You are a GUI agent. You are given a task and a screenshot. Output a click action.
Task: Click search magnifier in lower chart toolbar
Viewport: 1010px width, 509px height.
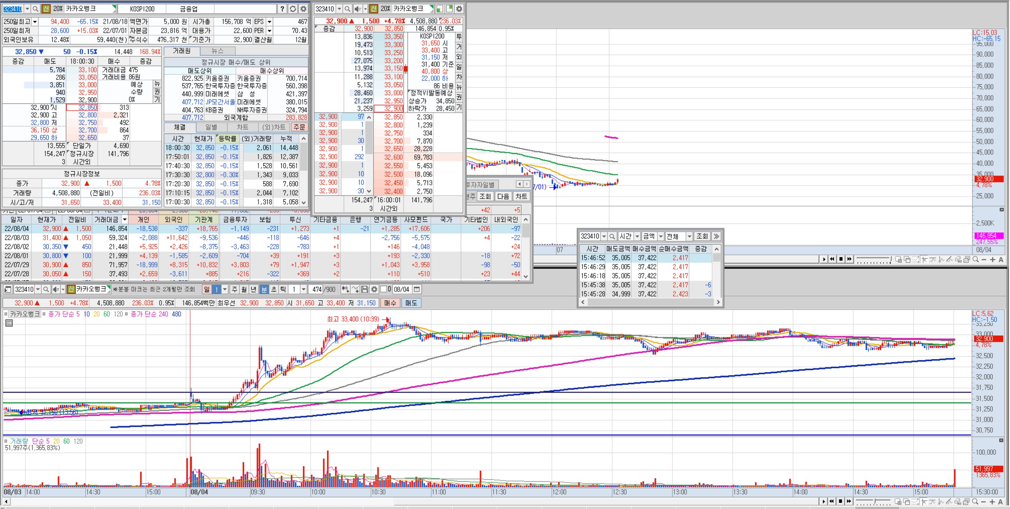pos(46,289)
